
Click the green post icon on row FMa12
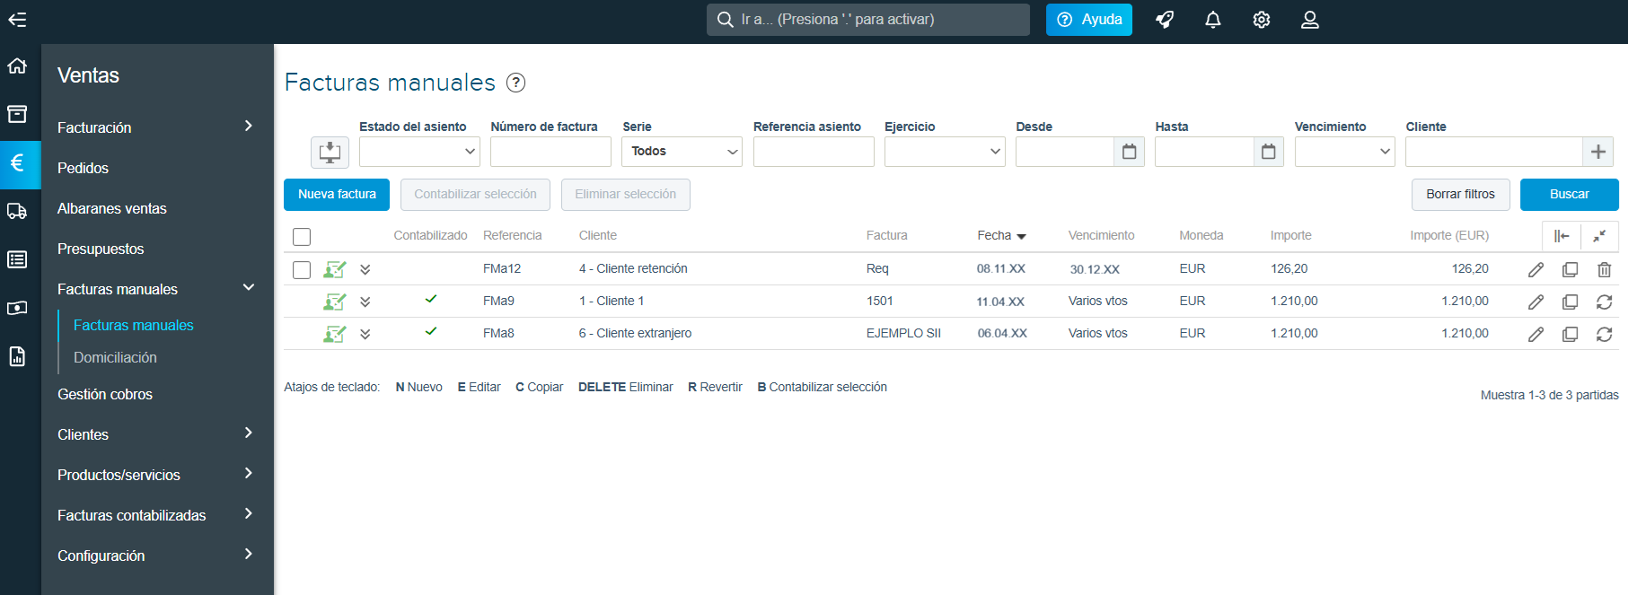click(335, 269)
